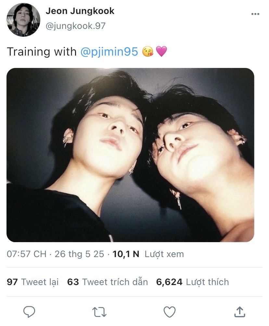269x326 pixels.
Task: View the 63 Tweet trích dẫn list
Action: click(x=108, y=282)
